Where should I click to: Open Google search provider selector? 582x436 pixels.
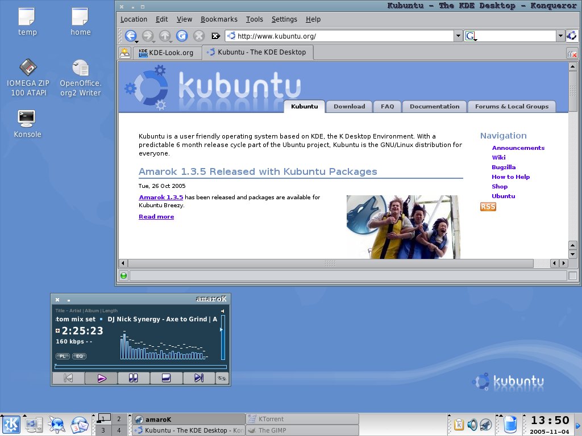point(471,36)
